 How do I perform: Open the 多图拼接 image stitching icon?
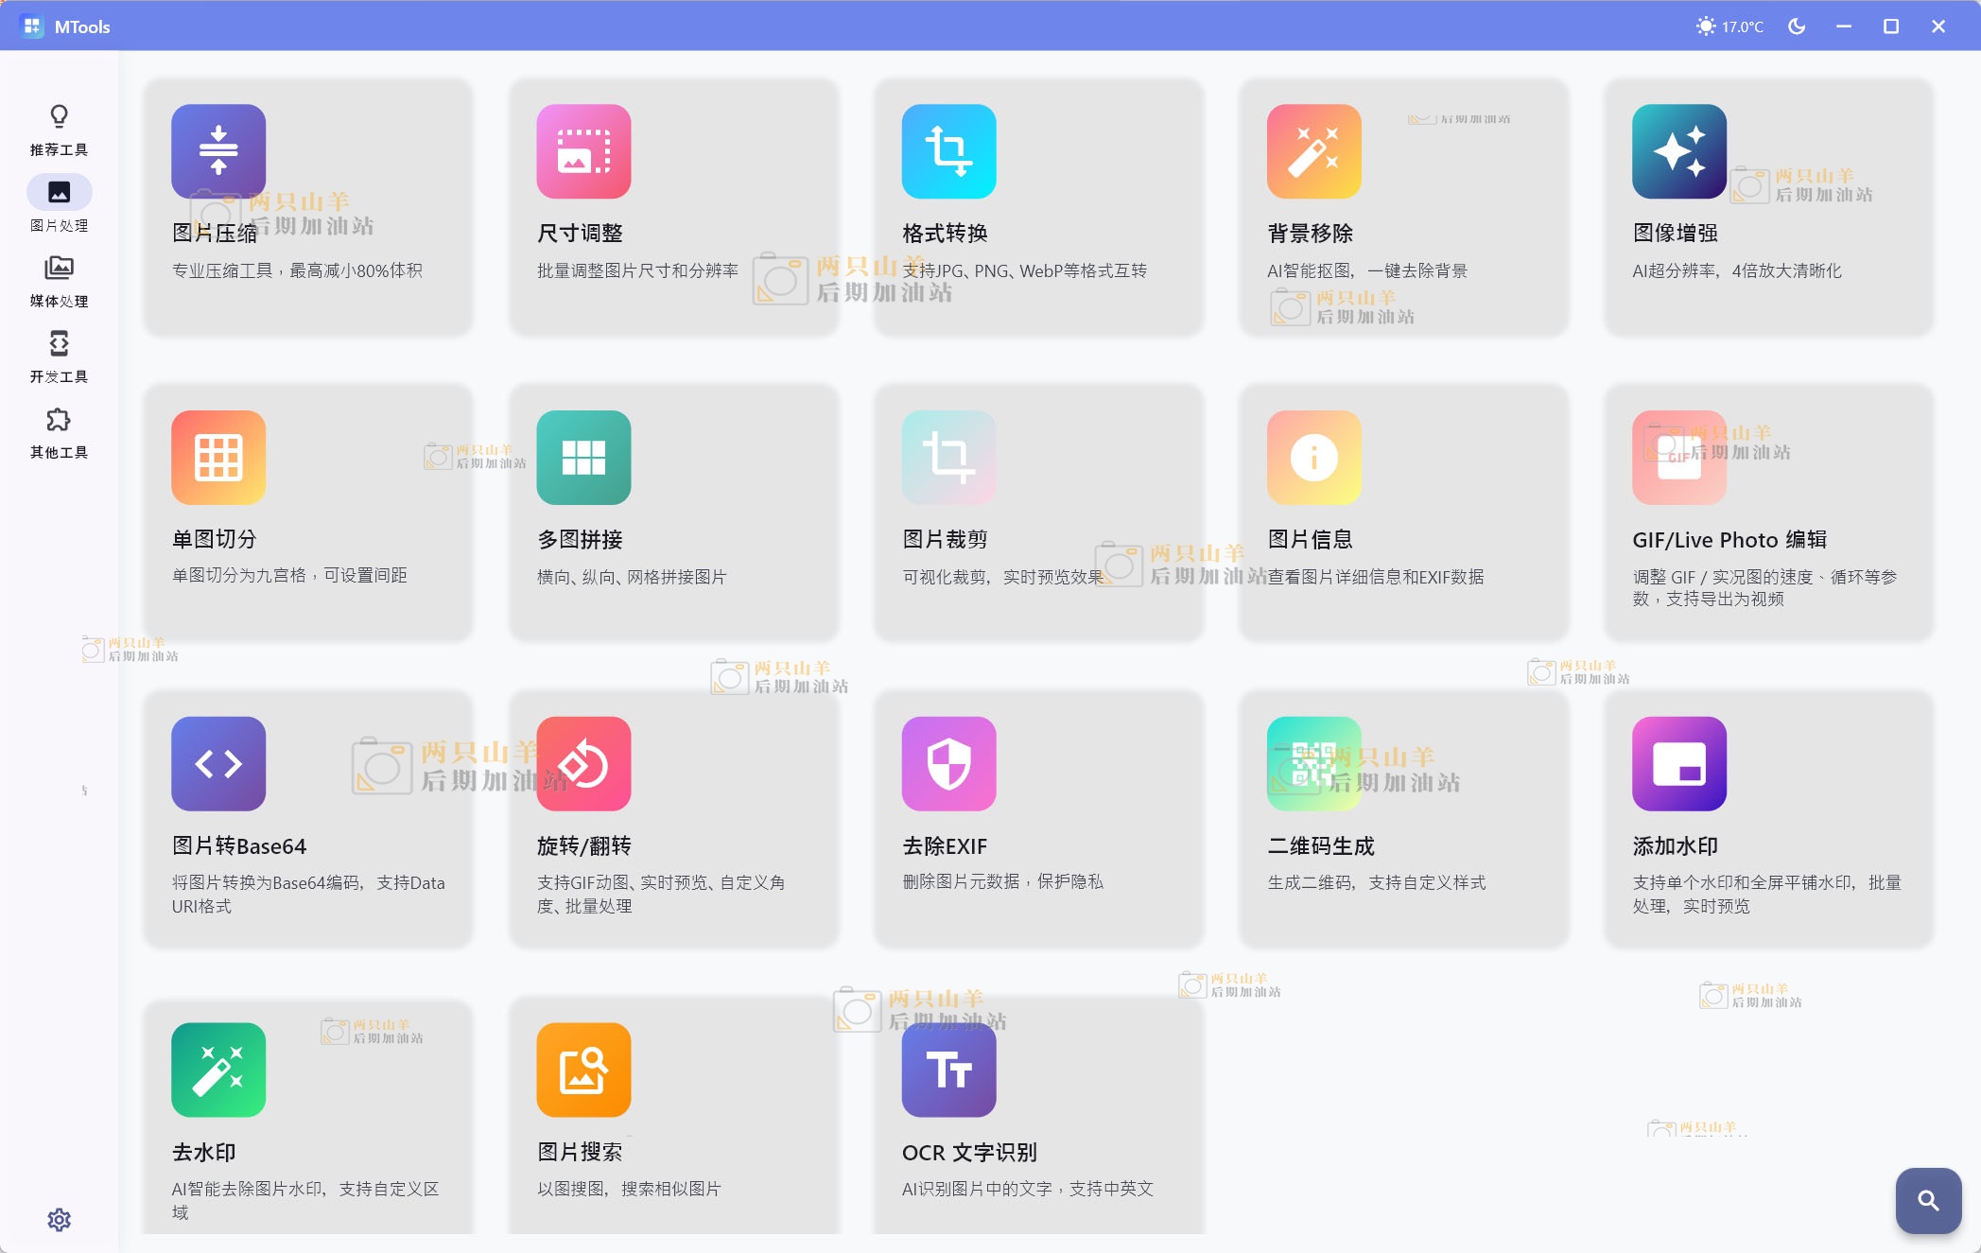tap(583, 458)
